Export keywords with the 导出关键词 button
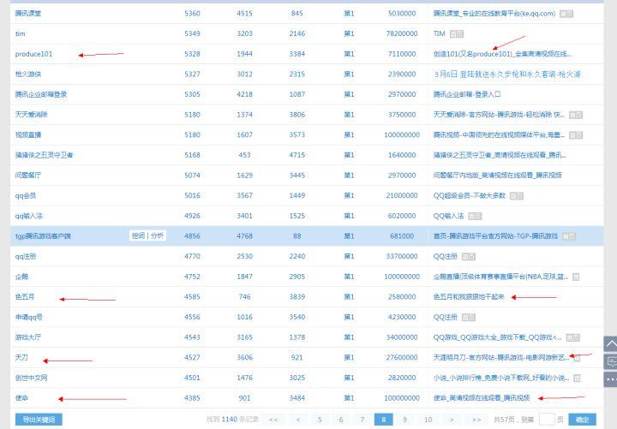 39,420
